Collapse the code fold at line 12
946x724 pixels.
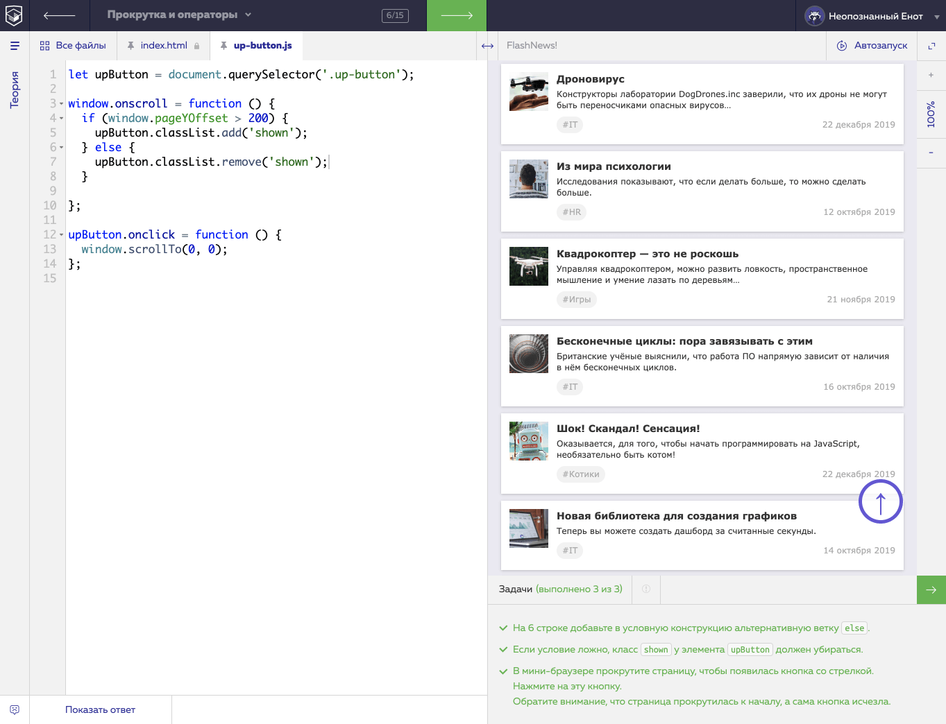(61, 235)
